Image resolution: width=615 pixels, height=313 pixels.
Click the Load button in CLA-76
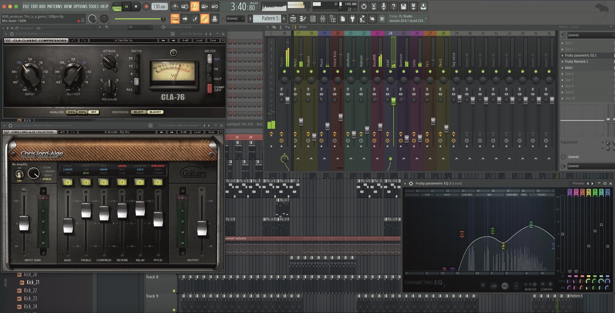point(199,41)
